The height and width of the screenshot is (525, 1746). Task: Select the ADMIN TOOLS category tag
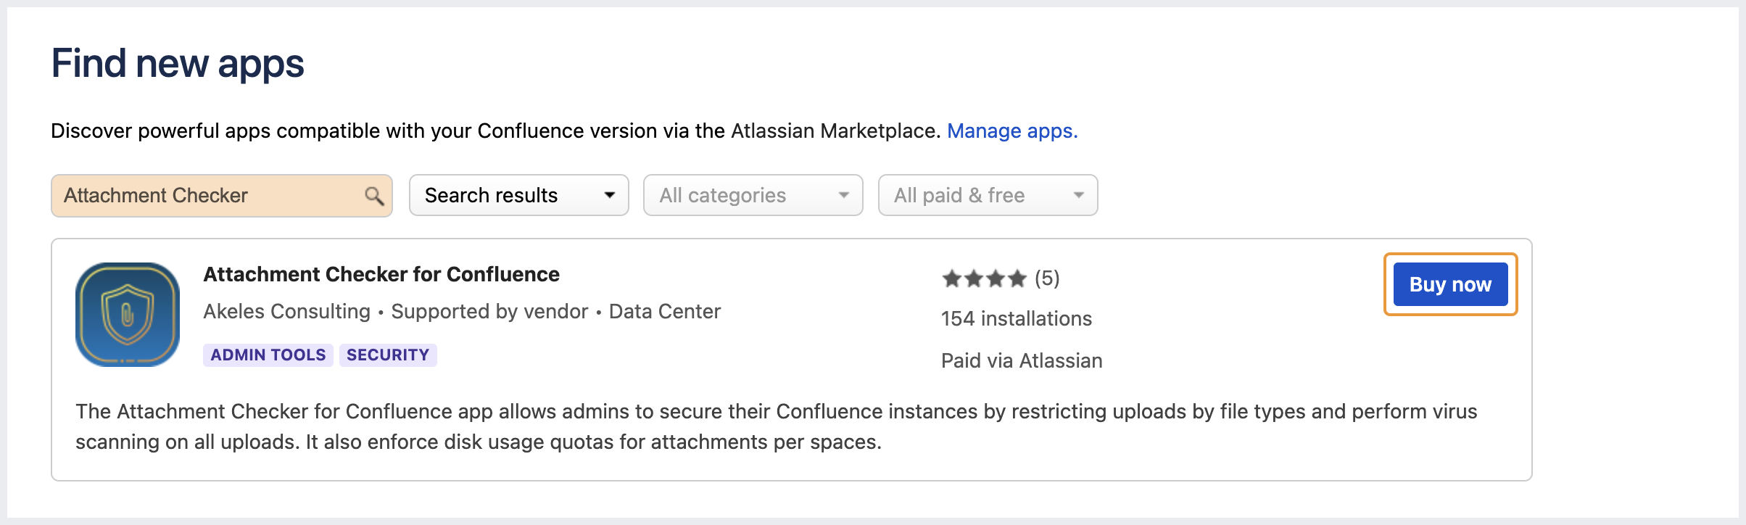pyautogui.click(x=268, y=355)
